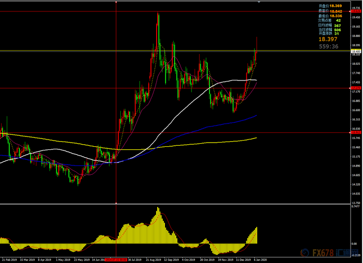Click the 开盘价 18.369 open price label
Image resolution: width=363 pixels, height=263 pixels.
(x=330, y=6)
